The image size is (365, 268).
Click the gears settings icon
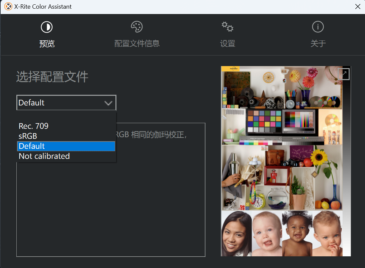(x=228, y=27)
